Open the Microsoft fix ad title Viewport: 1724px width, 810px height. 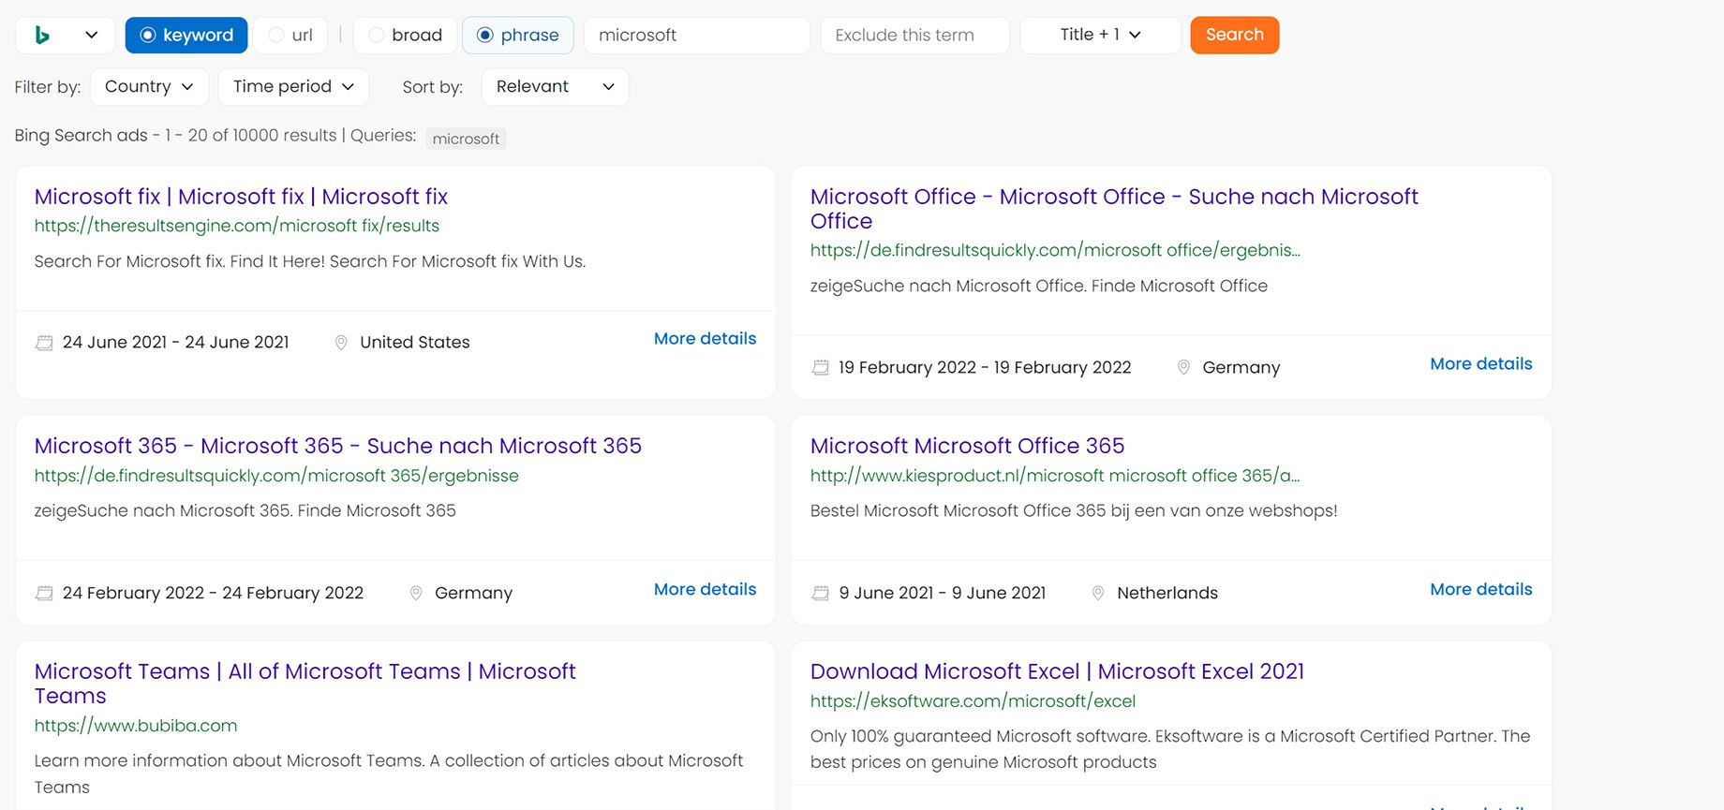[x=241, y=197]
